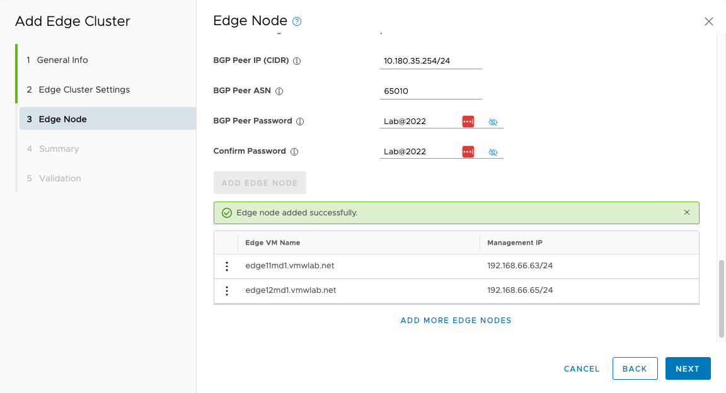Click management IP 192.168.66.65/24

pyautogui.click(x=520, y=290)
